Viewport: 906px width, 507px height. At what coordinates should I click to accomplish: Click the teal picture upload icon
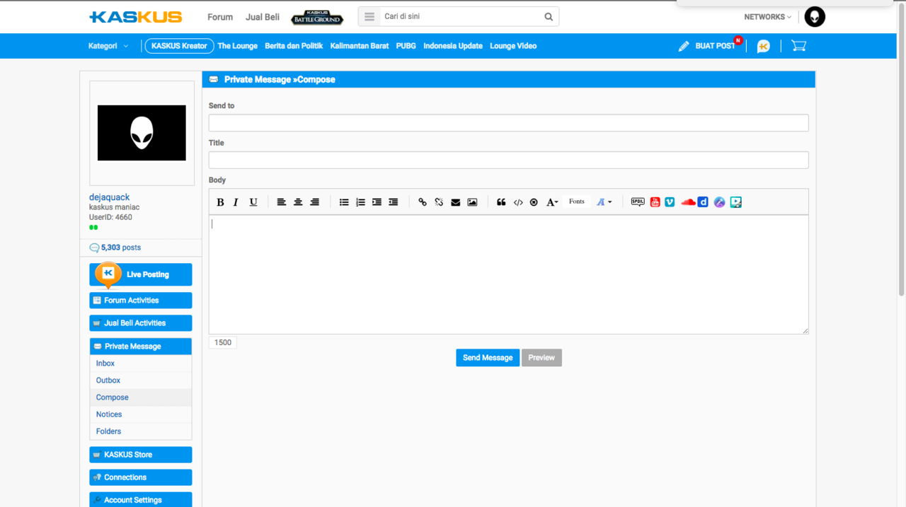736,202
